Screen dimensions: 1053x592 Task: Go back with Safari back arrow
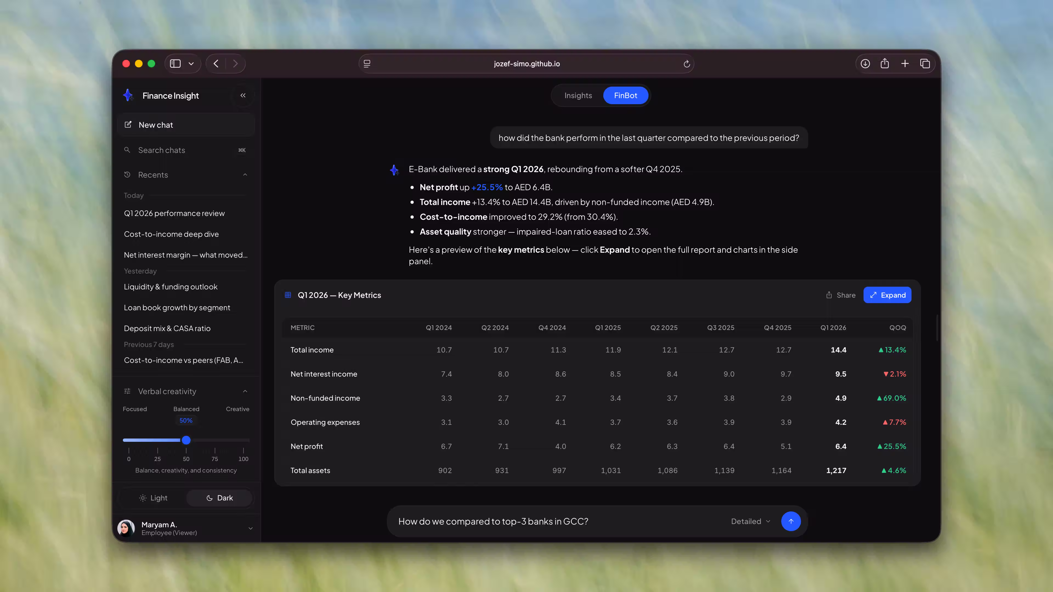coord(216,64)
